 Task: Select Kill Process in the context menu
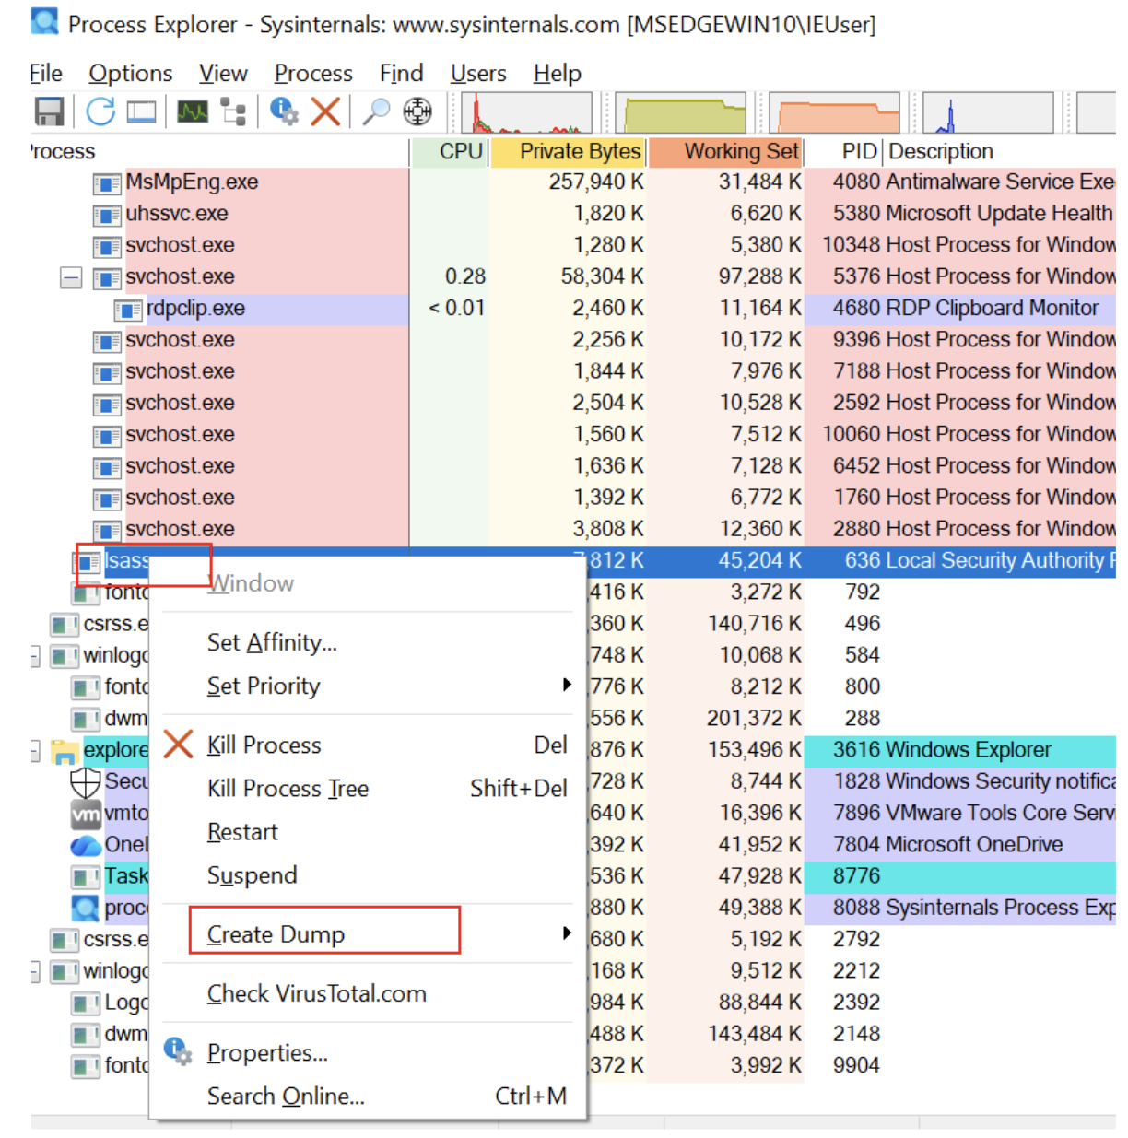click(264, 745)
